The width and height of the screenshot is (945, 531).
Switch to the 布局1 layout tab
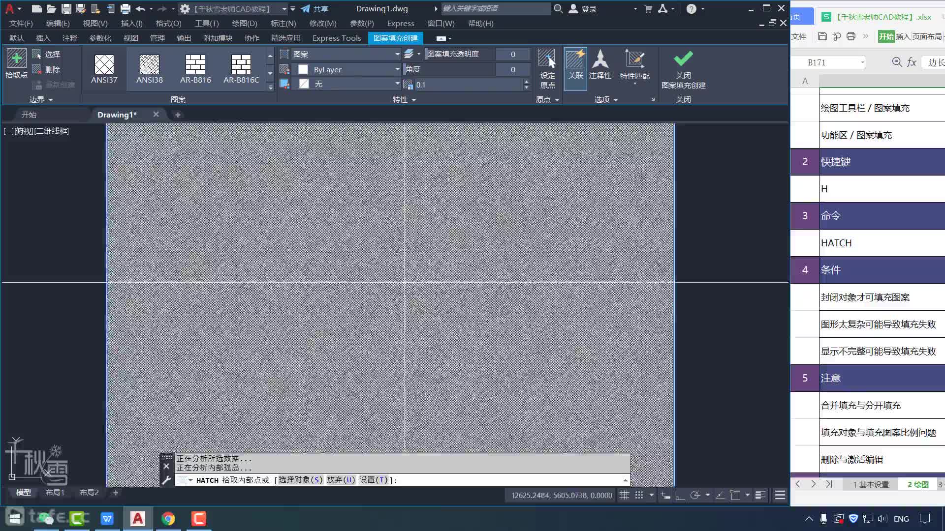pos(55,492)
